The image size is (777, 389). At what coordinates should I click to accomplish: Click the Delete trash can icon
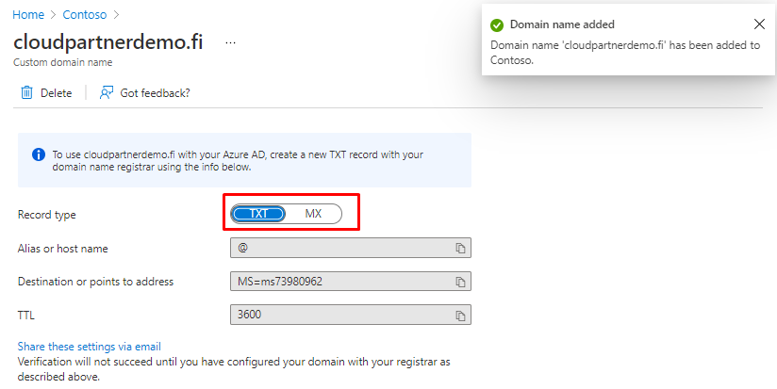pyautogui.click(x=26, y=92)
